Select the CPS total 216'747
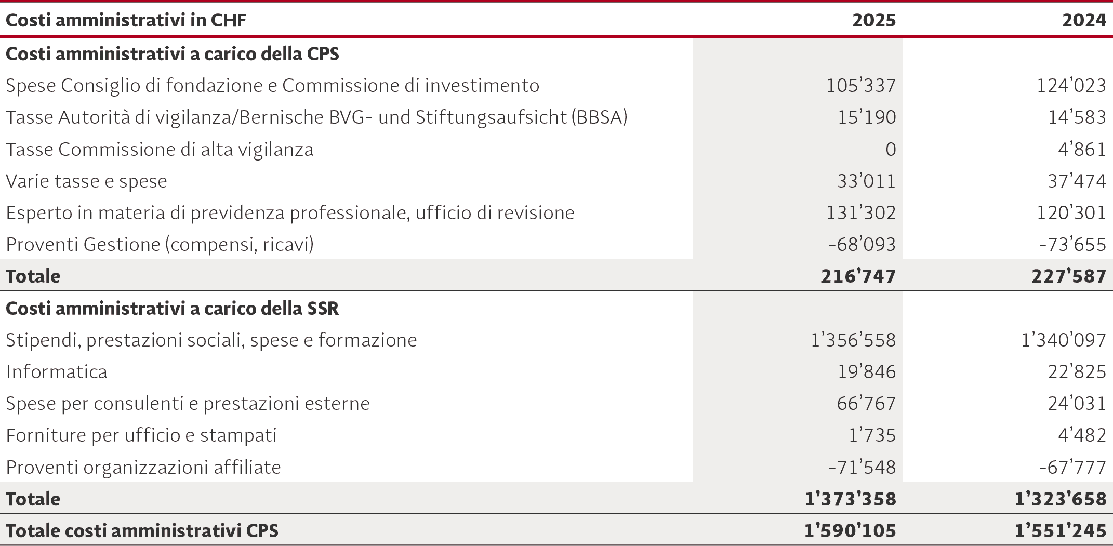Screen dimensions: 1113x546 859,276
